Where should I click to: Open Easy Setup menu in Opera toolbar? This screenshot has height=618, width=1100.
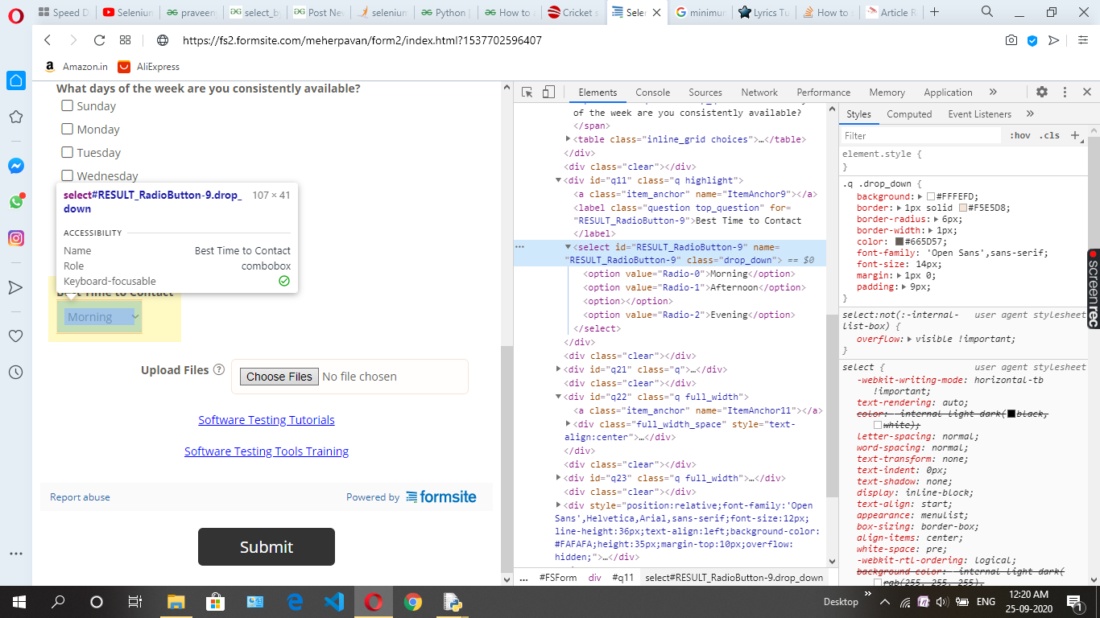[x=1081, y=40]
